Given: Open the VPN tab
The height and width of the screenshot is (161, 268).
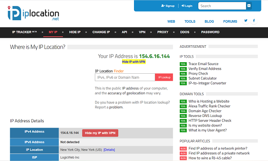Looking at the screenshot, I should tap(142, 32).
